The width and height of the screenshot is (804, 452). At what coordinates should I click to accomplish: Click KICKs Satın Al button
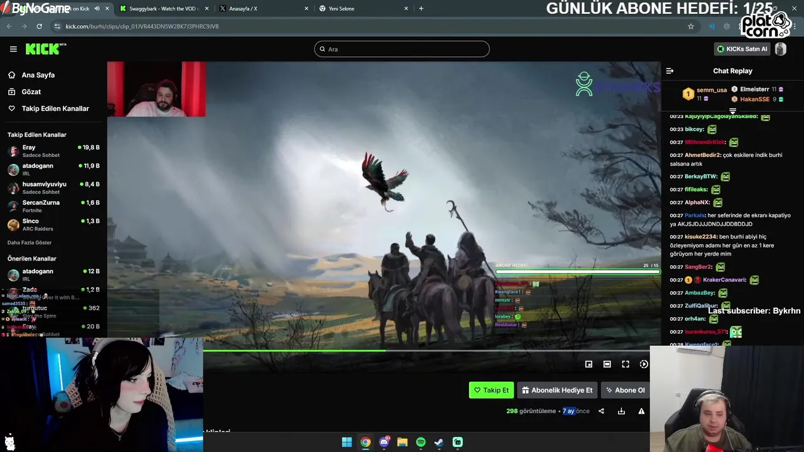tap(742, 49)
